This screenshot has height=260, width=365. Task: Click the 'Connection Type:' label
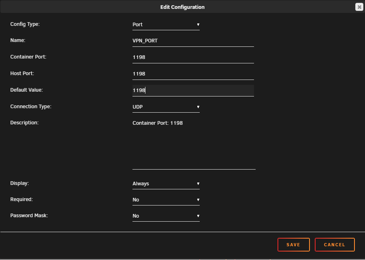(x=31, y=107)
